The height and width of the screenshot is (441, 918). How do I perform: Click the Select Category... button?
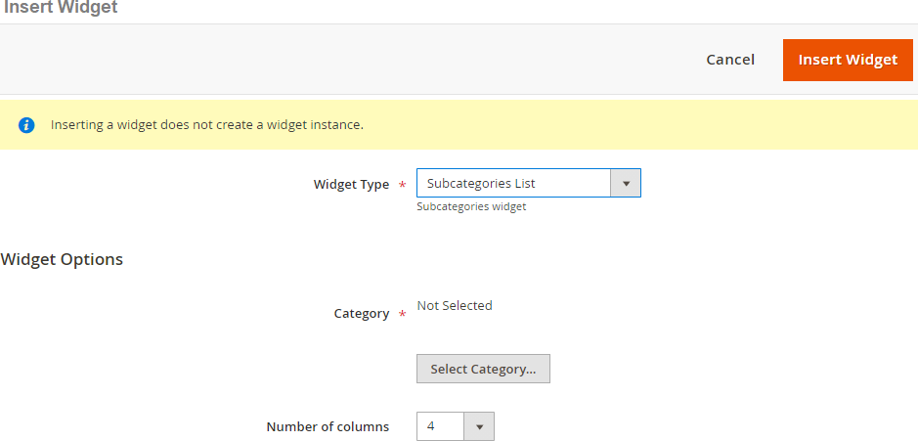tap(483, 369)
